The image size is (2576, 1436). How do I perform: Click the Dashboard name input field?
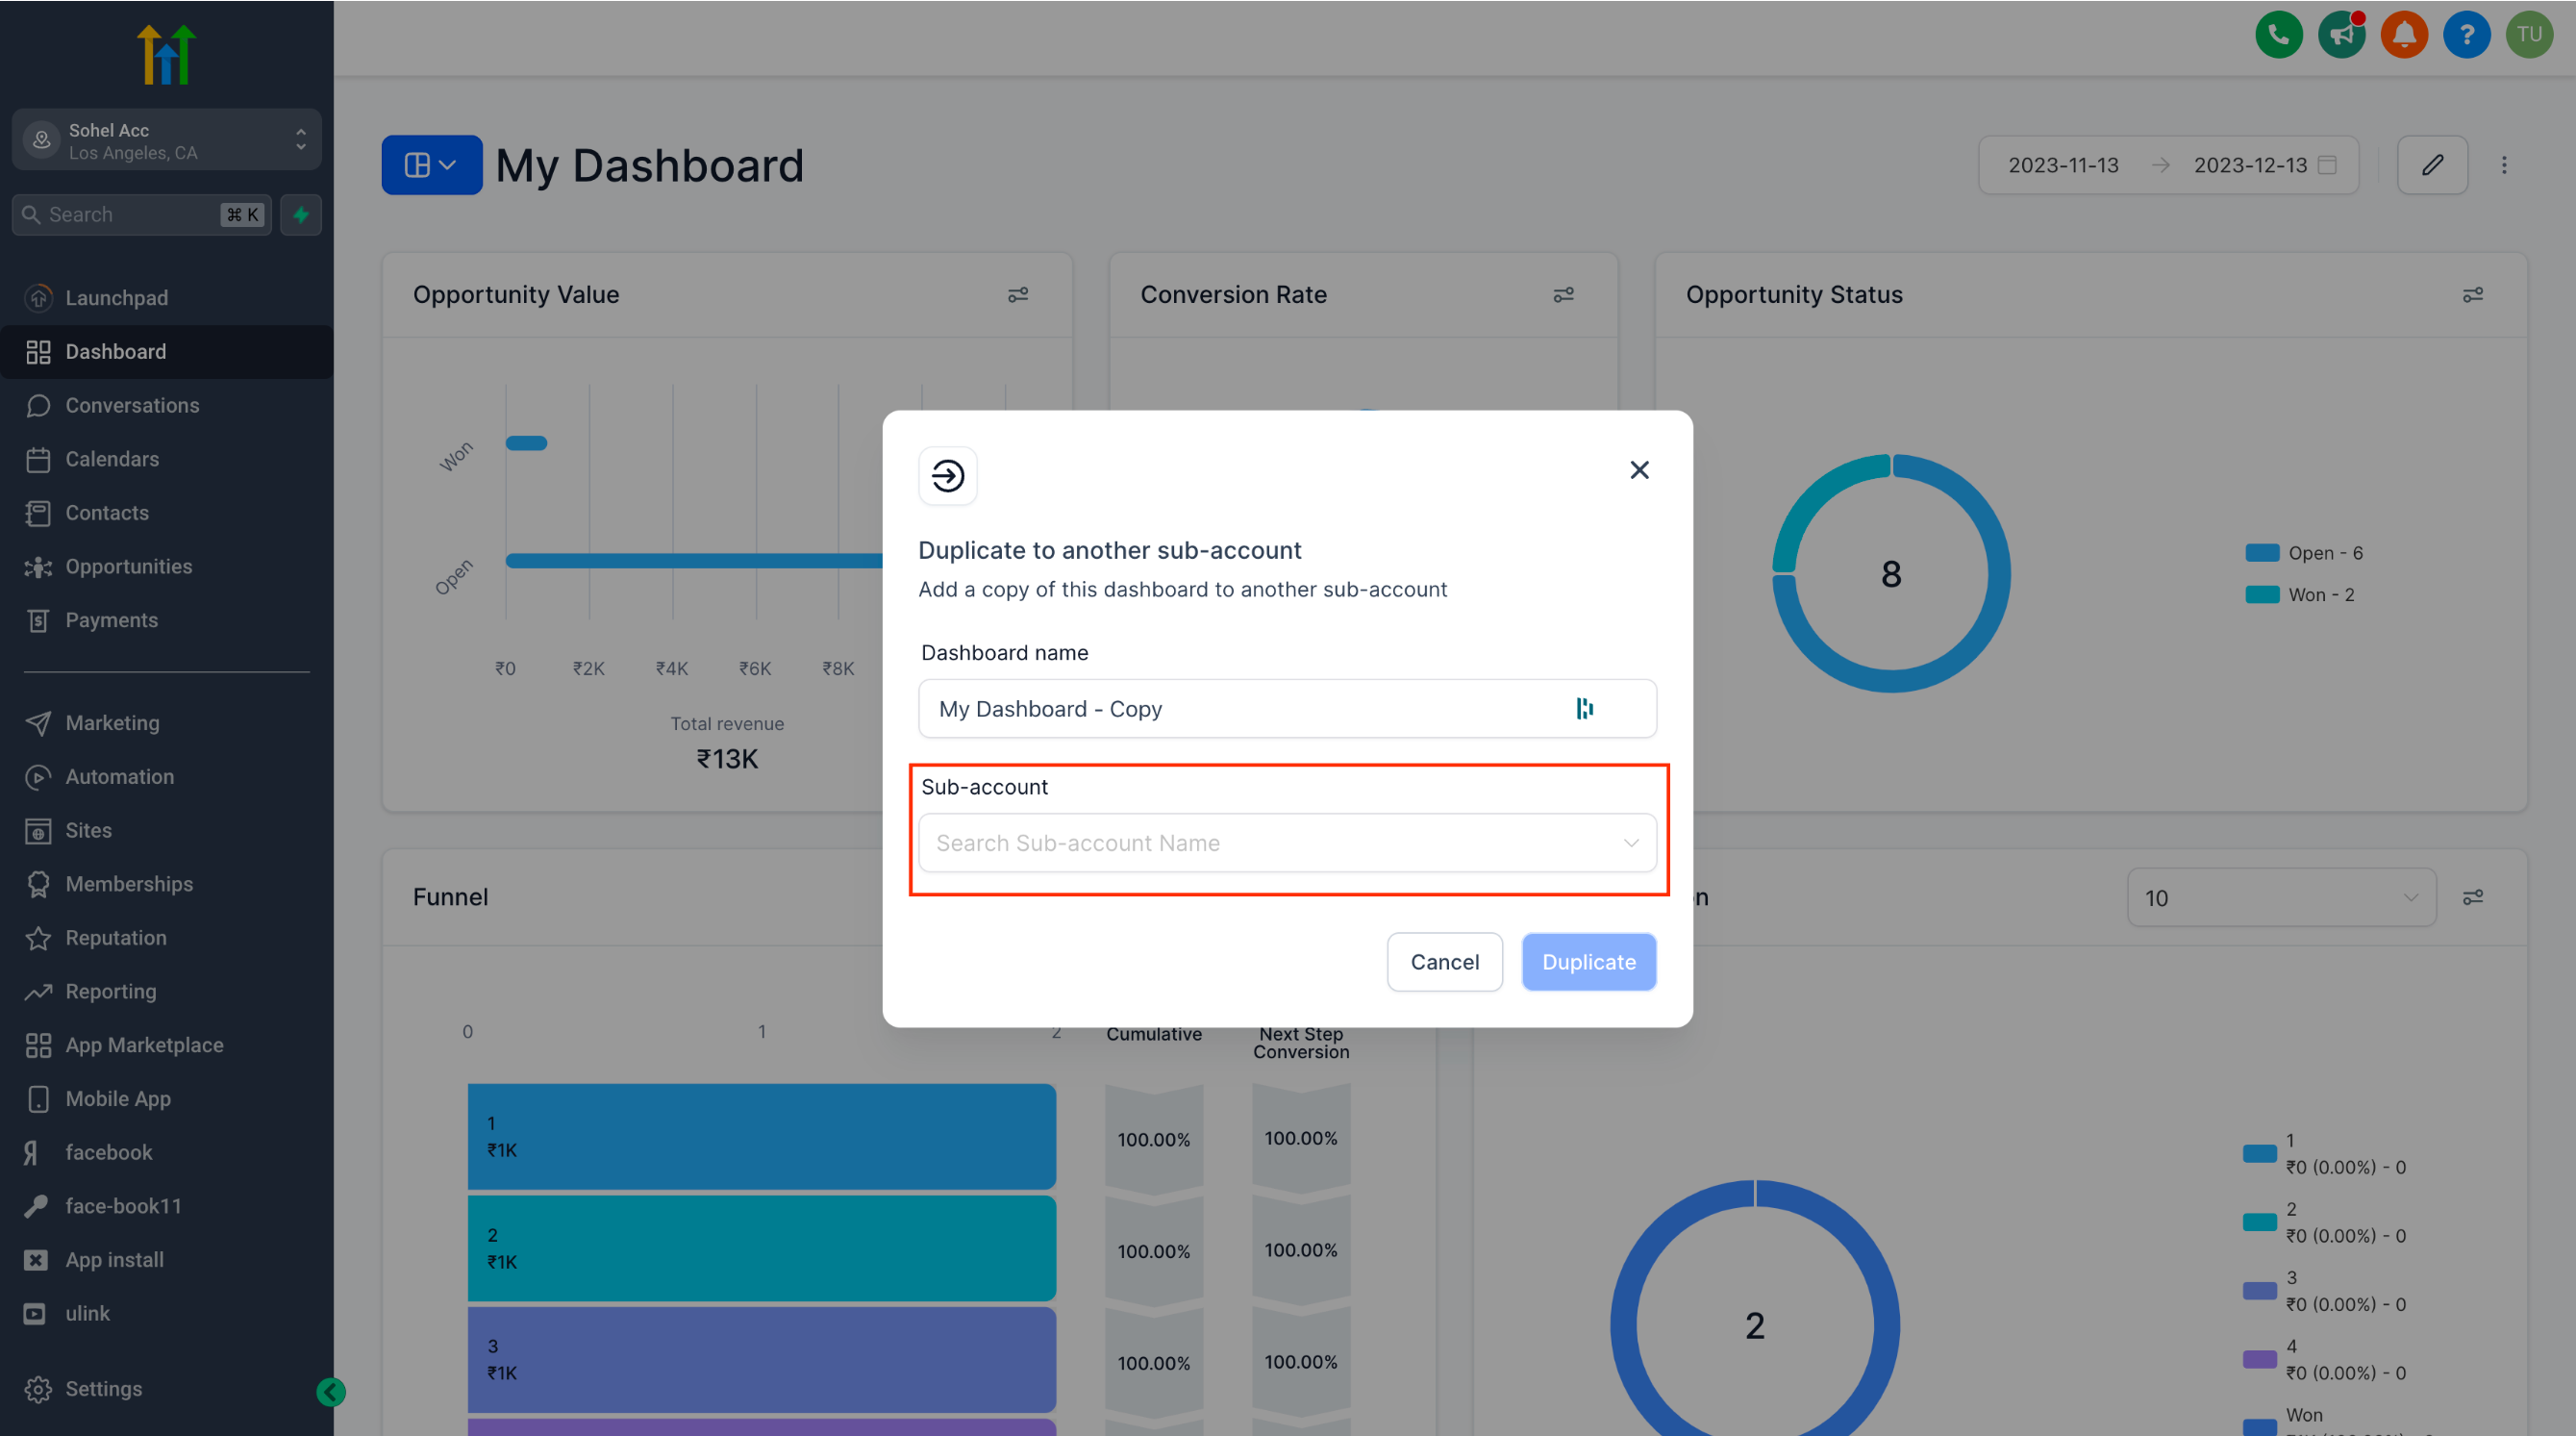click(1240, 709)
